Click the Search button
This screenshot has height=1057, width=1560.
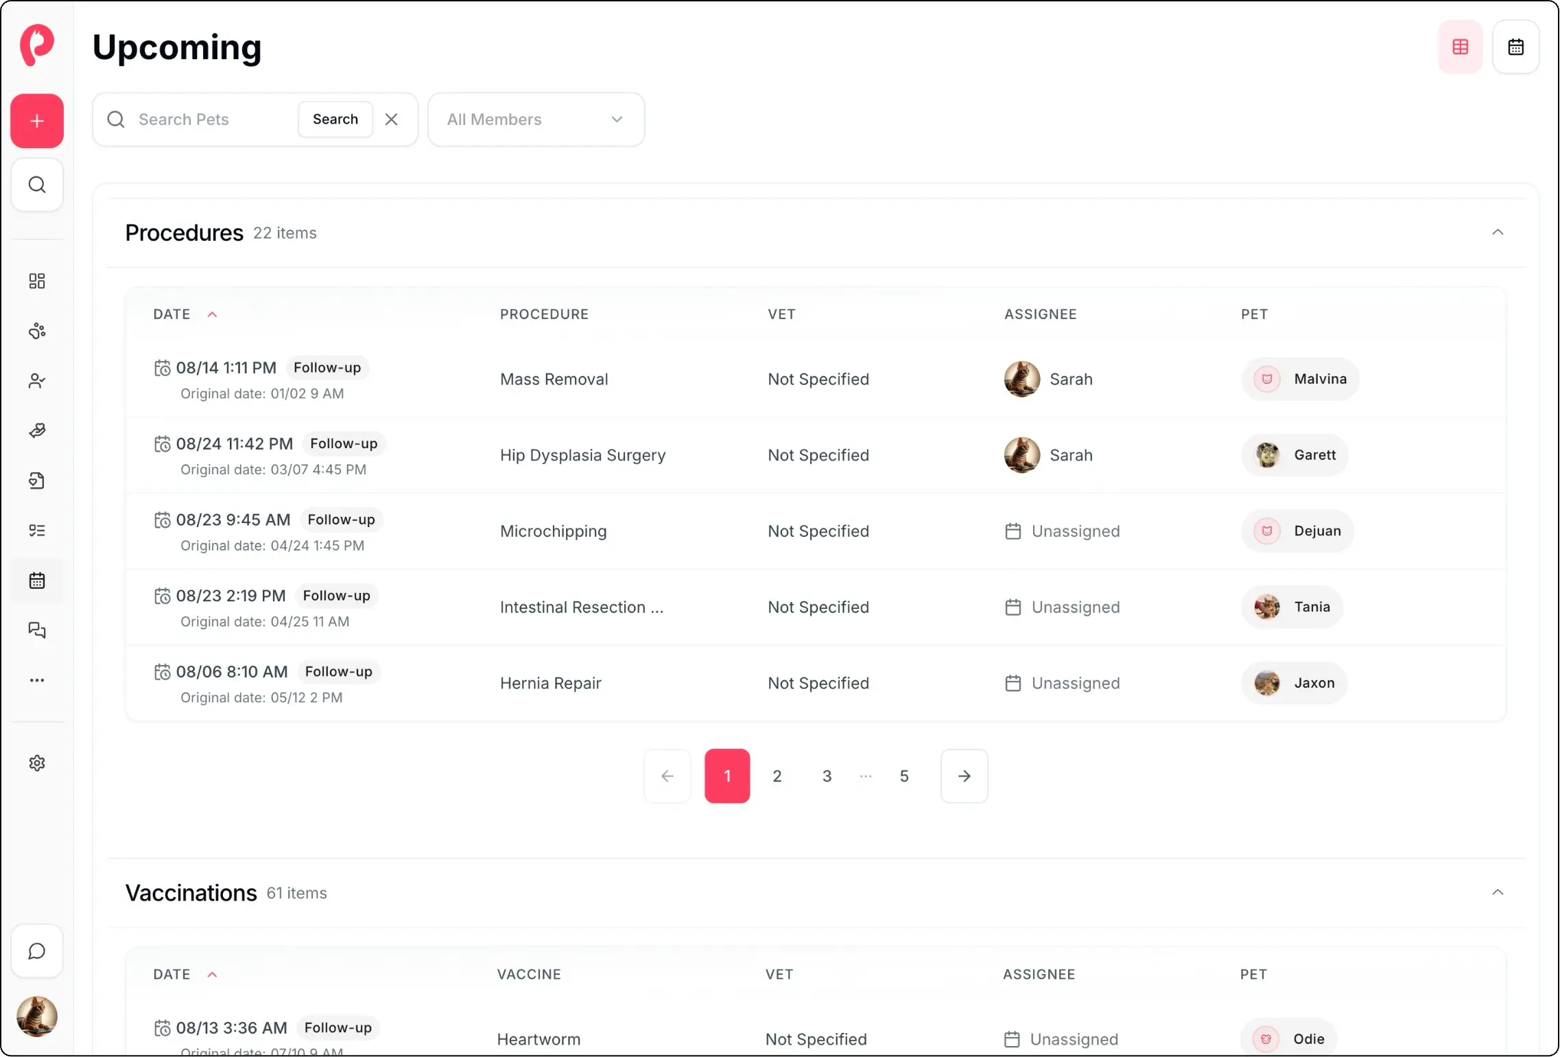coord(335,119)
